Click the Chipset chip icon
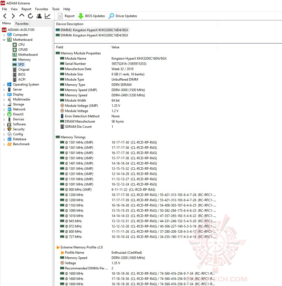 pos(15,70)
